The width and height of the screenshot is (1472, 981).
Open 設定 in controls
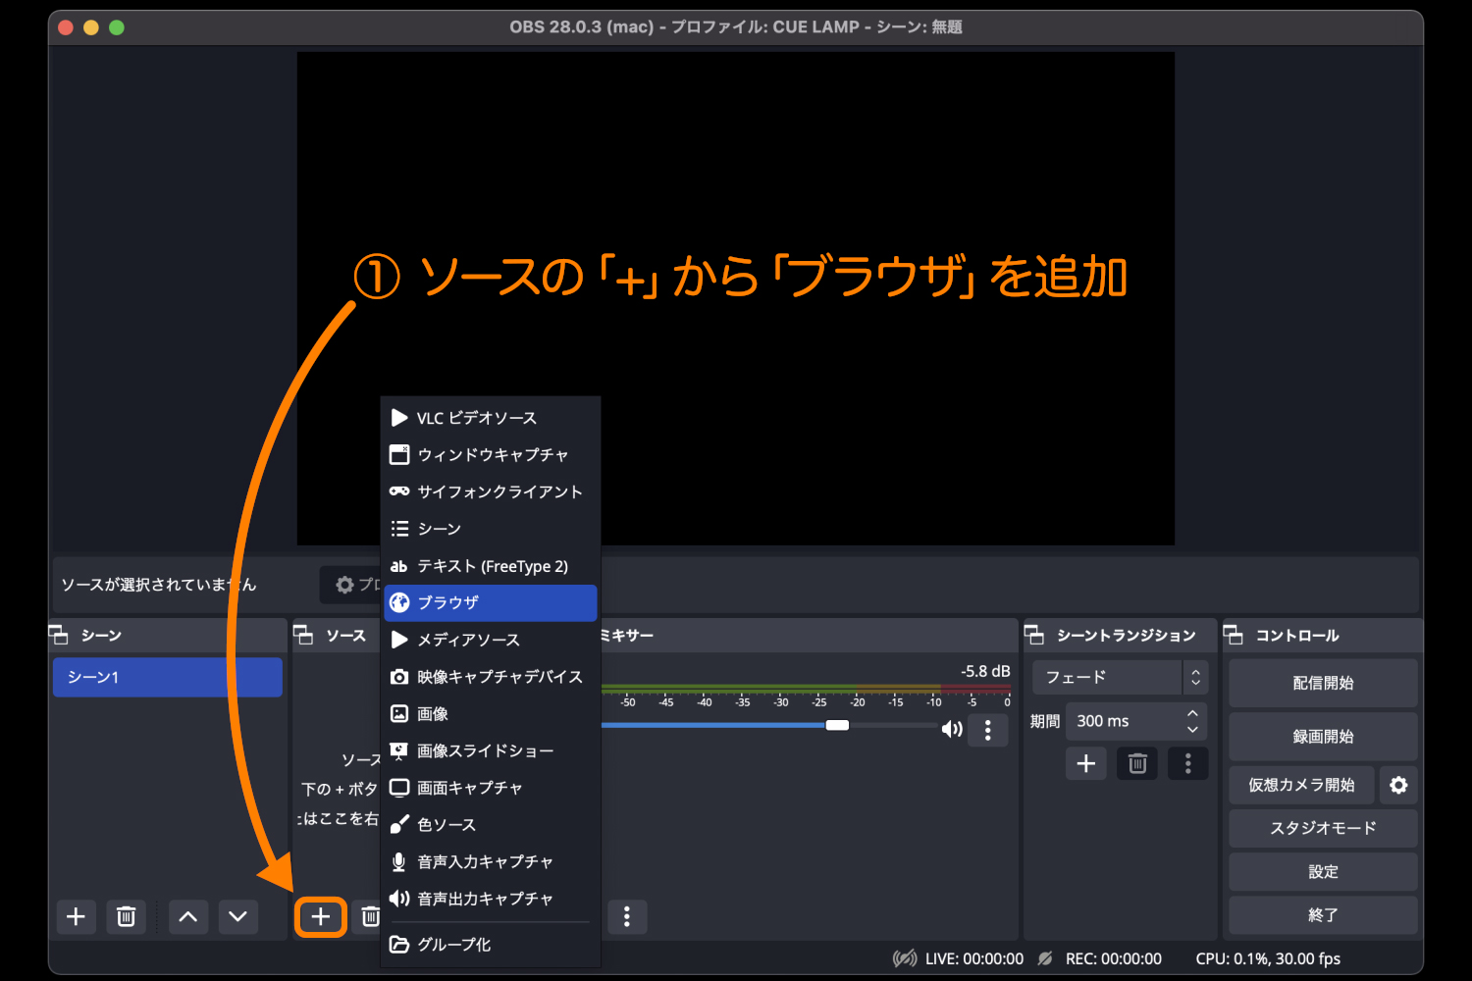tap(1323, 871)
